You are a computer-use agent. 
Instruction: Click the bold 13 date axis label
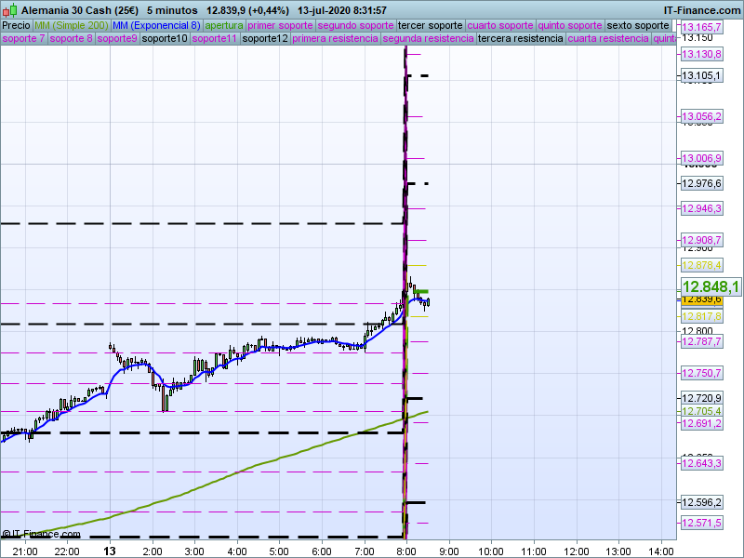110,551
